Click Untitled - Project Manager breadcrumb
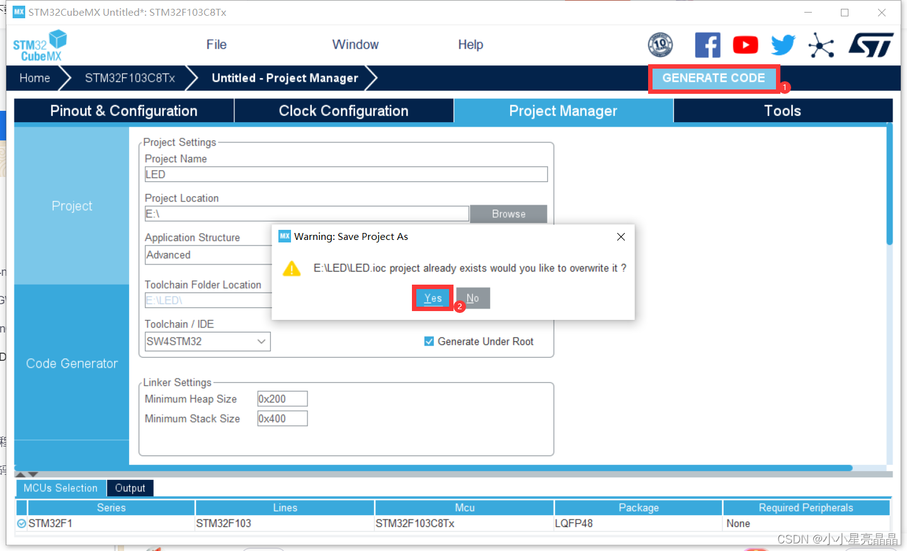Image resolution: width=907 pixels, height=551 pixels. (285, 78)
